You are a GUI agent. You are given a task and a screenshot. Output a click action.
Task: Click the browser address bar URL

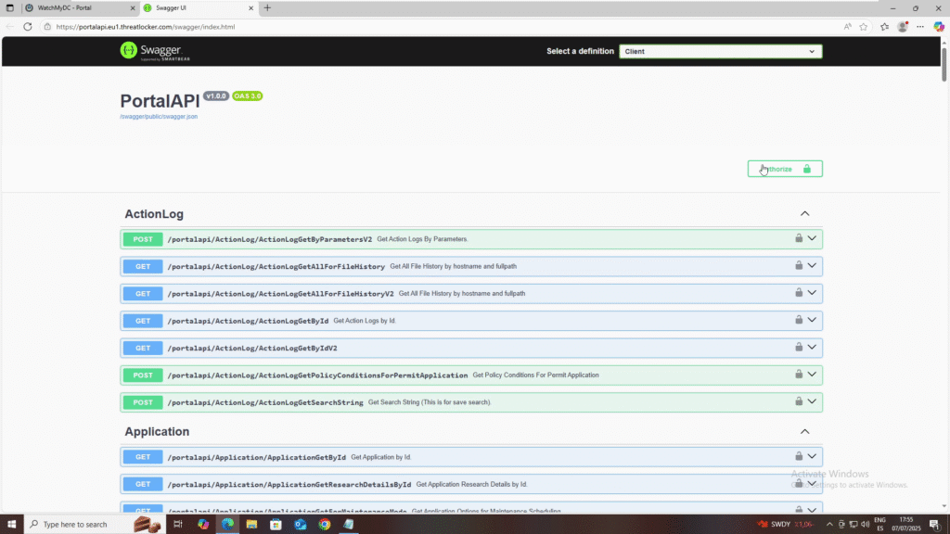[146, 27]
